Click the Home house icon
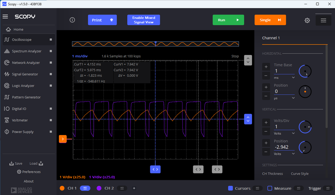Viewport: 335px width, 195px height. pos(8,29)
